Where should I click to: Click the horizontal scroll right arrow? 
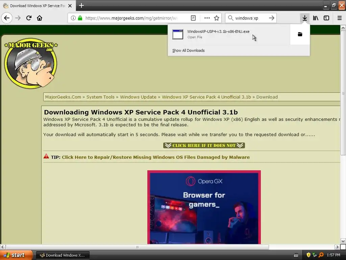(x=337, y=247)
